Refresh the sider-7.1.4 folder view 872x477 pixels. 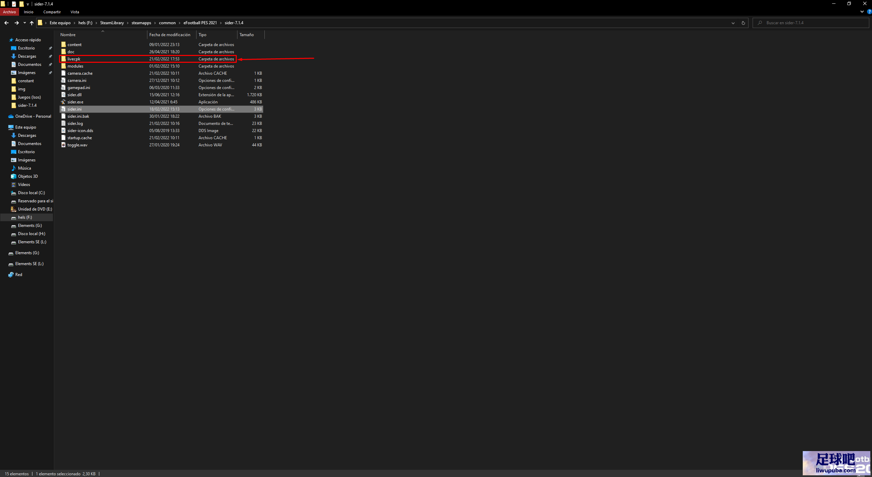743,23
